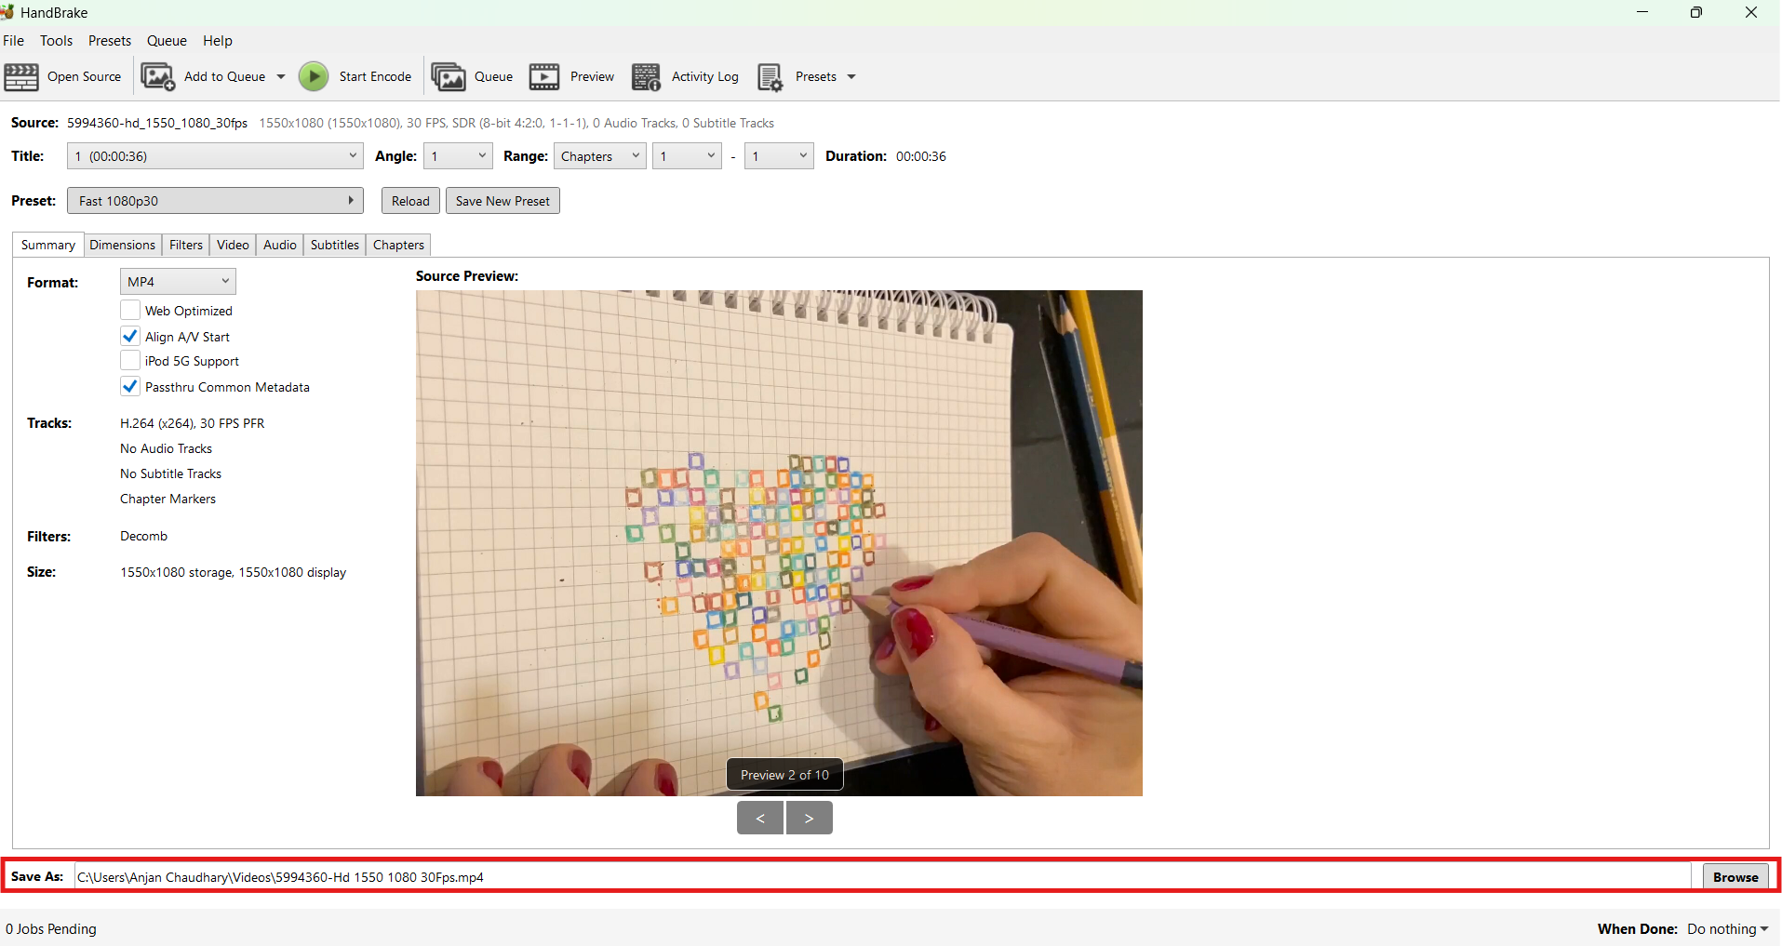Expand the Format MP4 dropdown
This screenshot has height=946, width=1782.
pos(178,282)
